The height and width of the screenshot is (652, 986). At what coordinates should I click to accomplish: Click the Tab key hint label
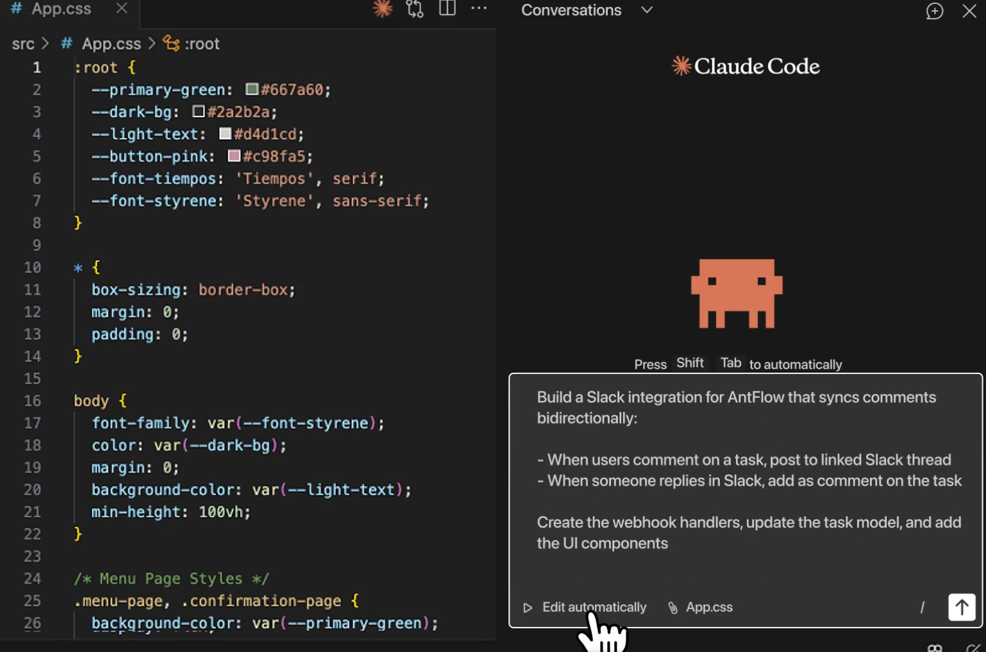coord(731,363)
